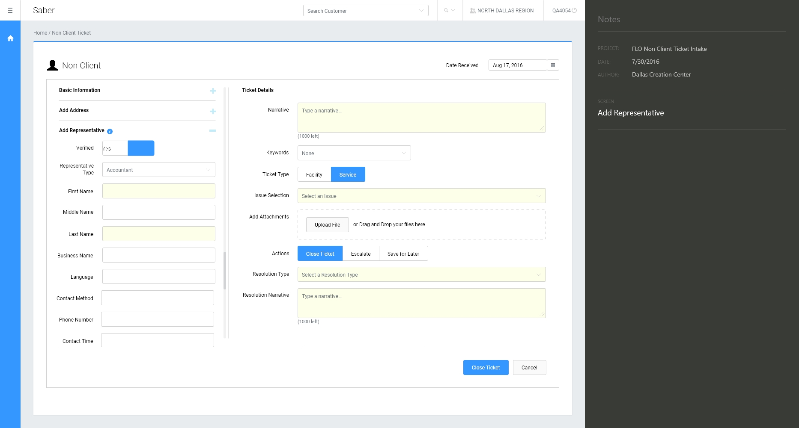This screenshot has width=799, height=428.
Task: Toggle the Verified Yes switch
Action: [128, 148]
